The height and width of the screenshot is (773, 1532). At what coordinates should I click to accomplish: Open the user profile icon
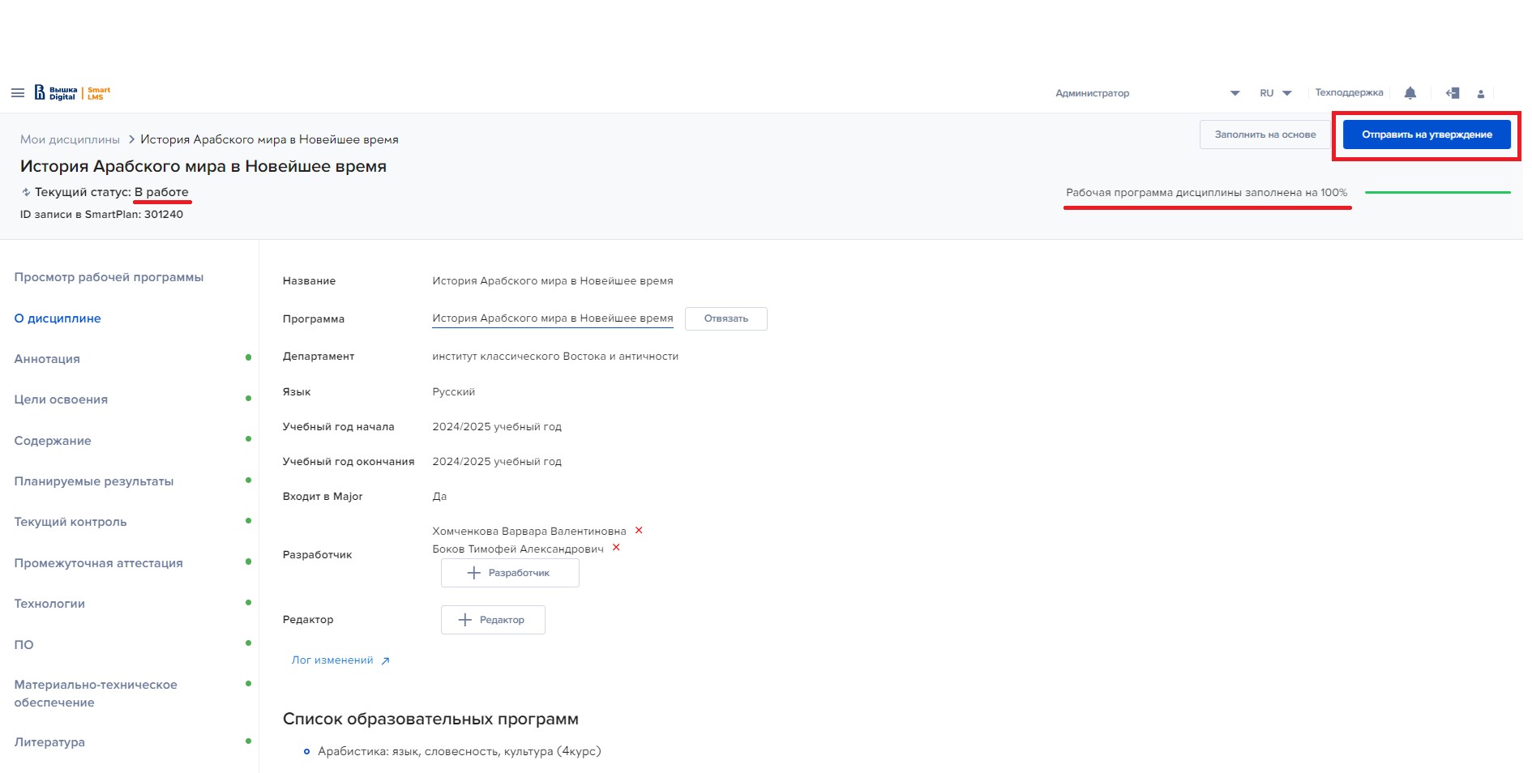[1480, 94]
